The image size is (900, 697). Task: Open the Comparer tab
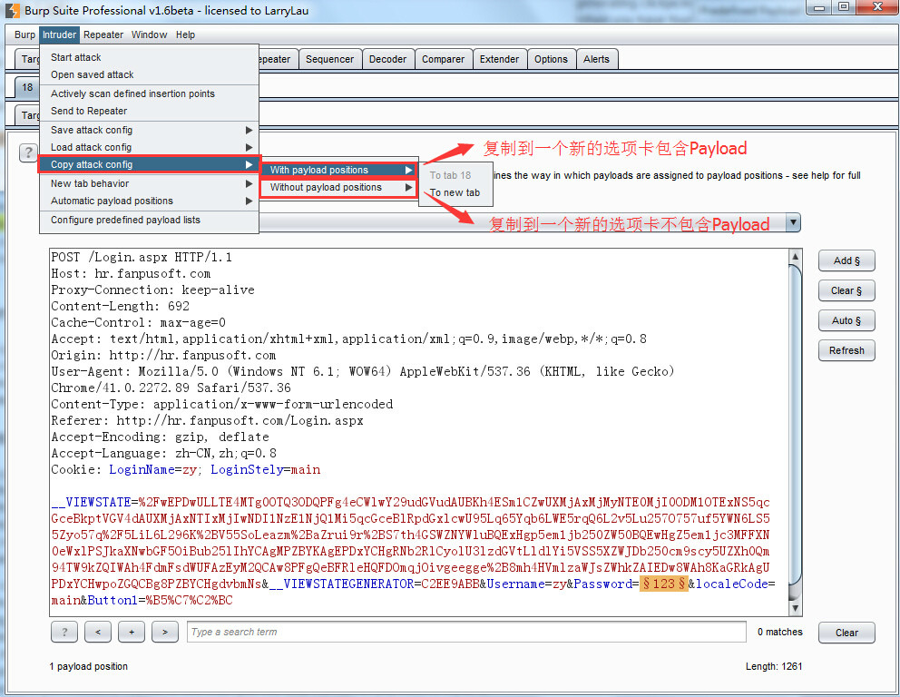pos(443,59)
